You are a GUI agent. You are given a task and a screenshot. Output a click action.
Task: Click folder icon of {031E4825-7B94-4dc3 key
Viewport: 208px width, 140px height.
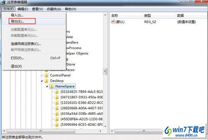pyautogui.click(x=57, y=92)
